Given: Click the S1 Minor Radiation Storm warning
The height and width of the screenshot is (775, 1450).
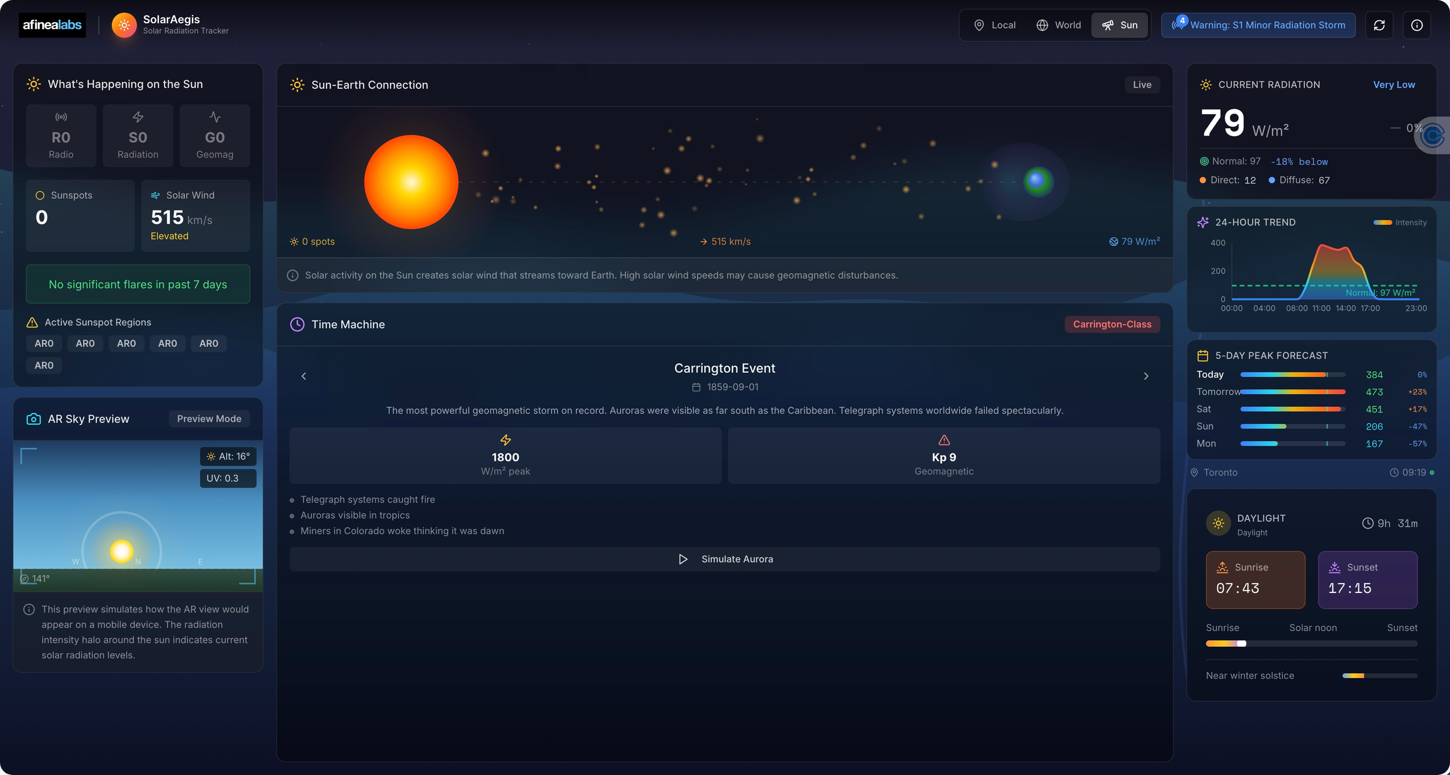Looking at the screenshot, I should pos(1257,25).
